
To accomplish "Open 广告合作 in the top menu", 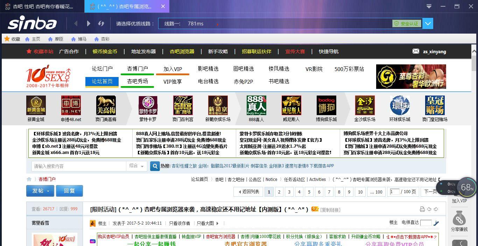I will click(69, 51).
